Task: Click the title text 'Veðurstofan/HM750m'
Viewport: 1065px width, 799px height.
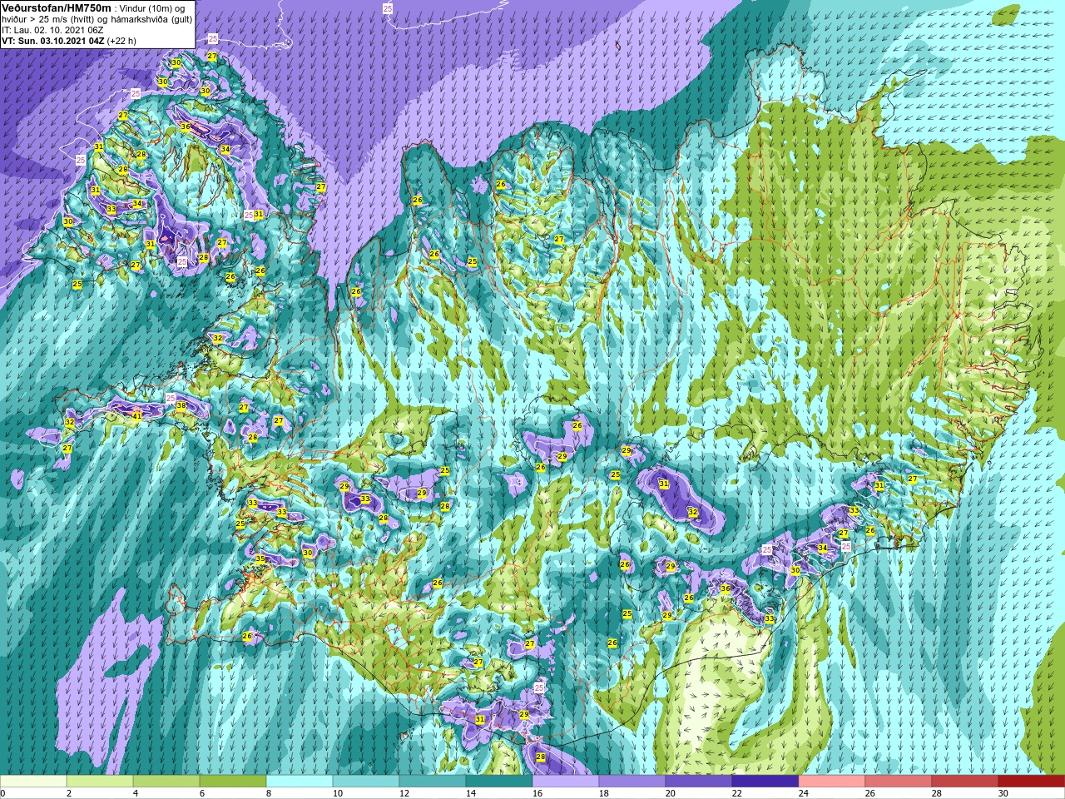Action: 57,7
